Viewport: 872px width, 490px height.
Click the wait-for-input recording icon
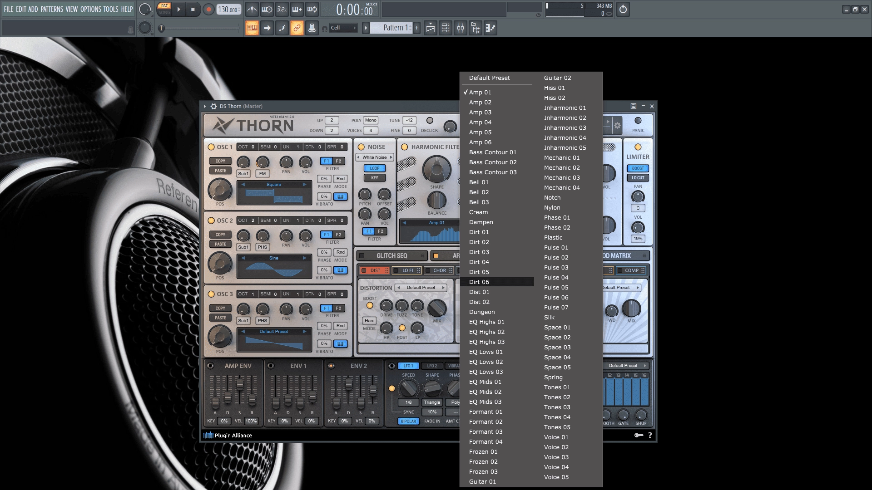click(267, 9)
